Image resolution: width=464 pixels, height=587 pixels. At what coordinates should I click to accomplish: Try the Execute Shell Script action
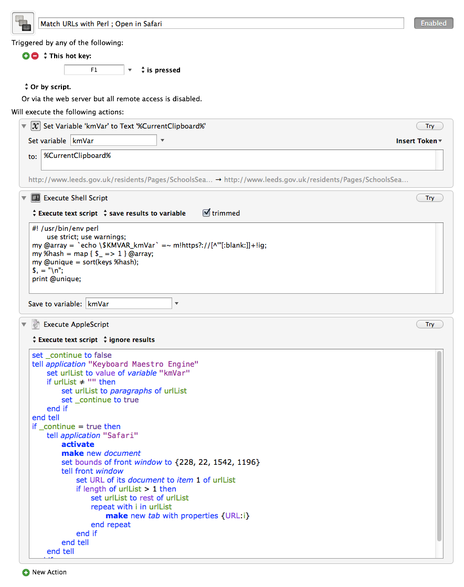click(429, 198)
